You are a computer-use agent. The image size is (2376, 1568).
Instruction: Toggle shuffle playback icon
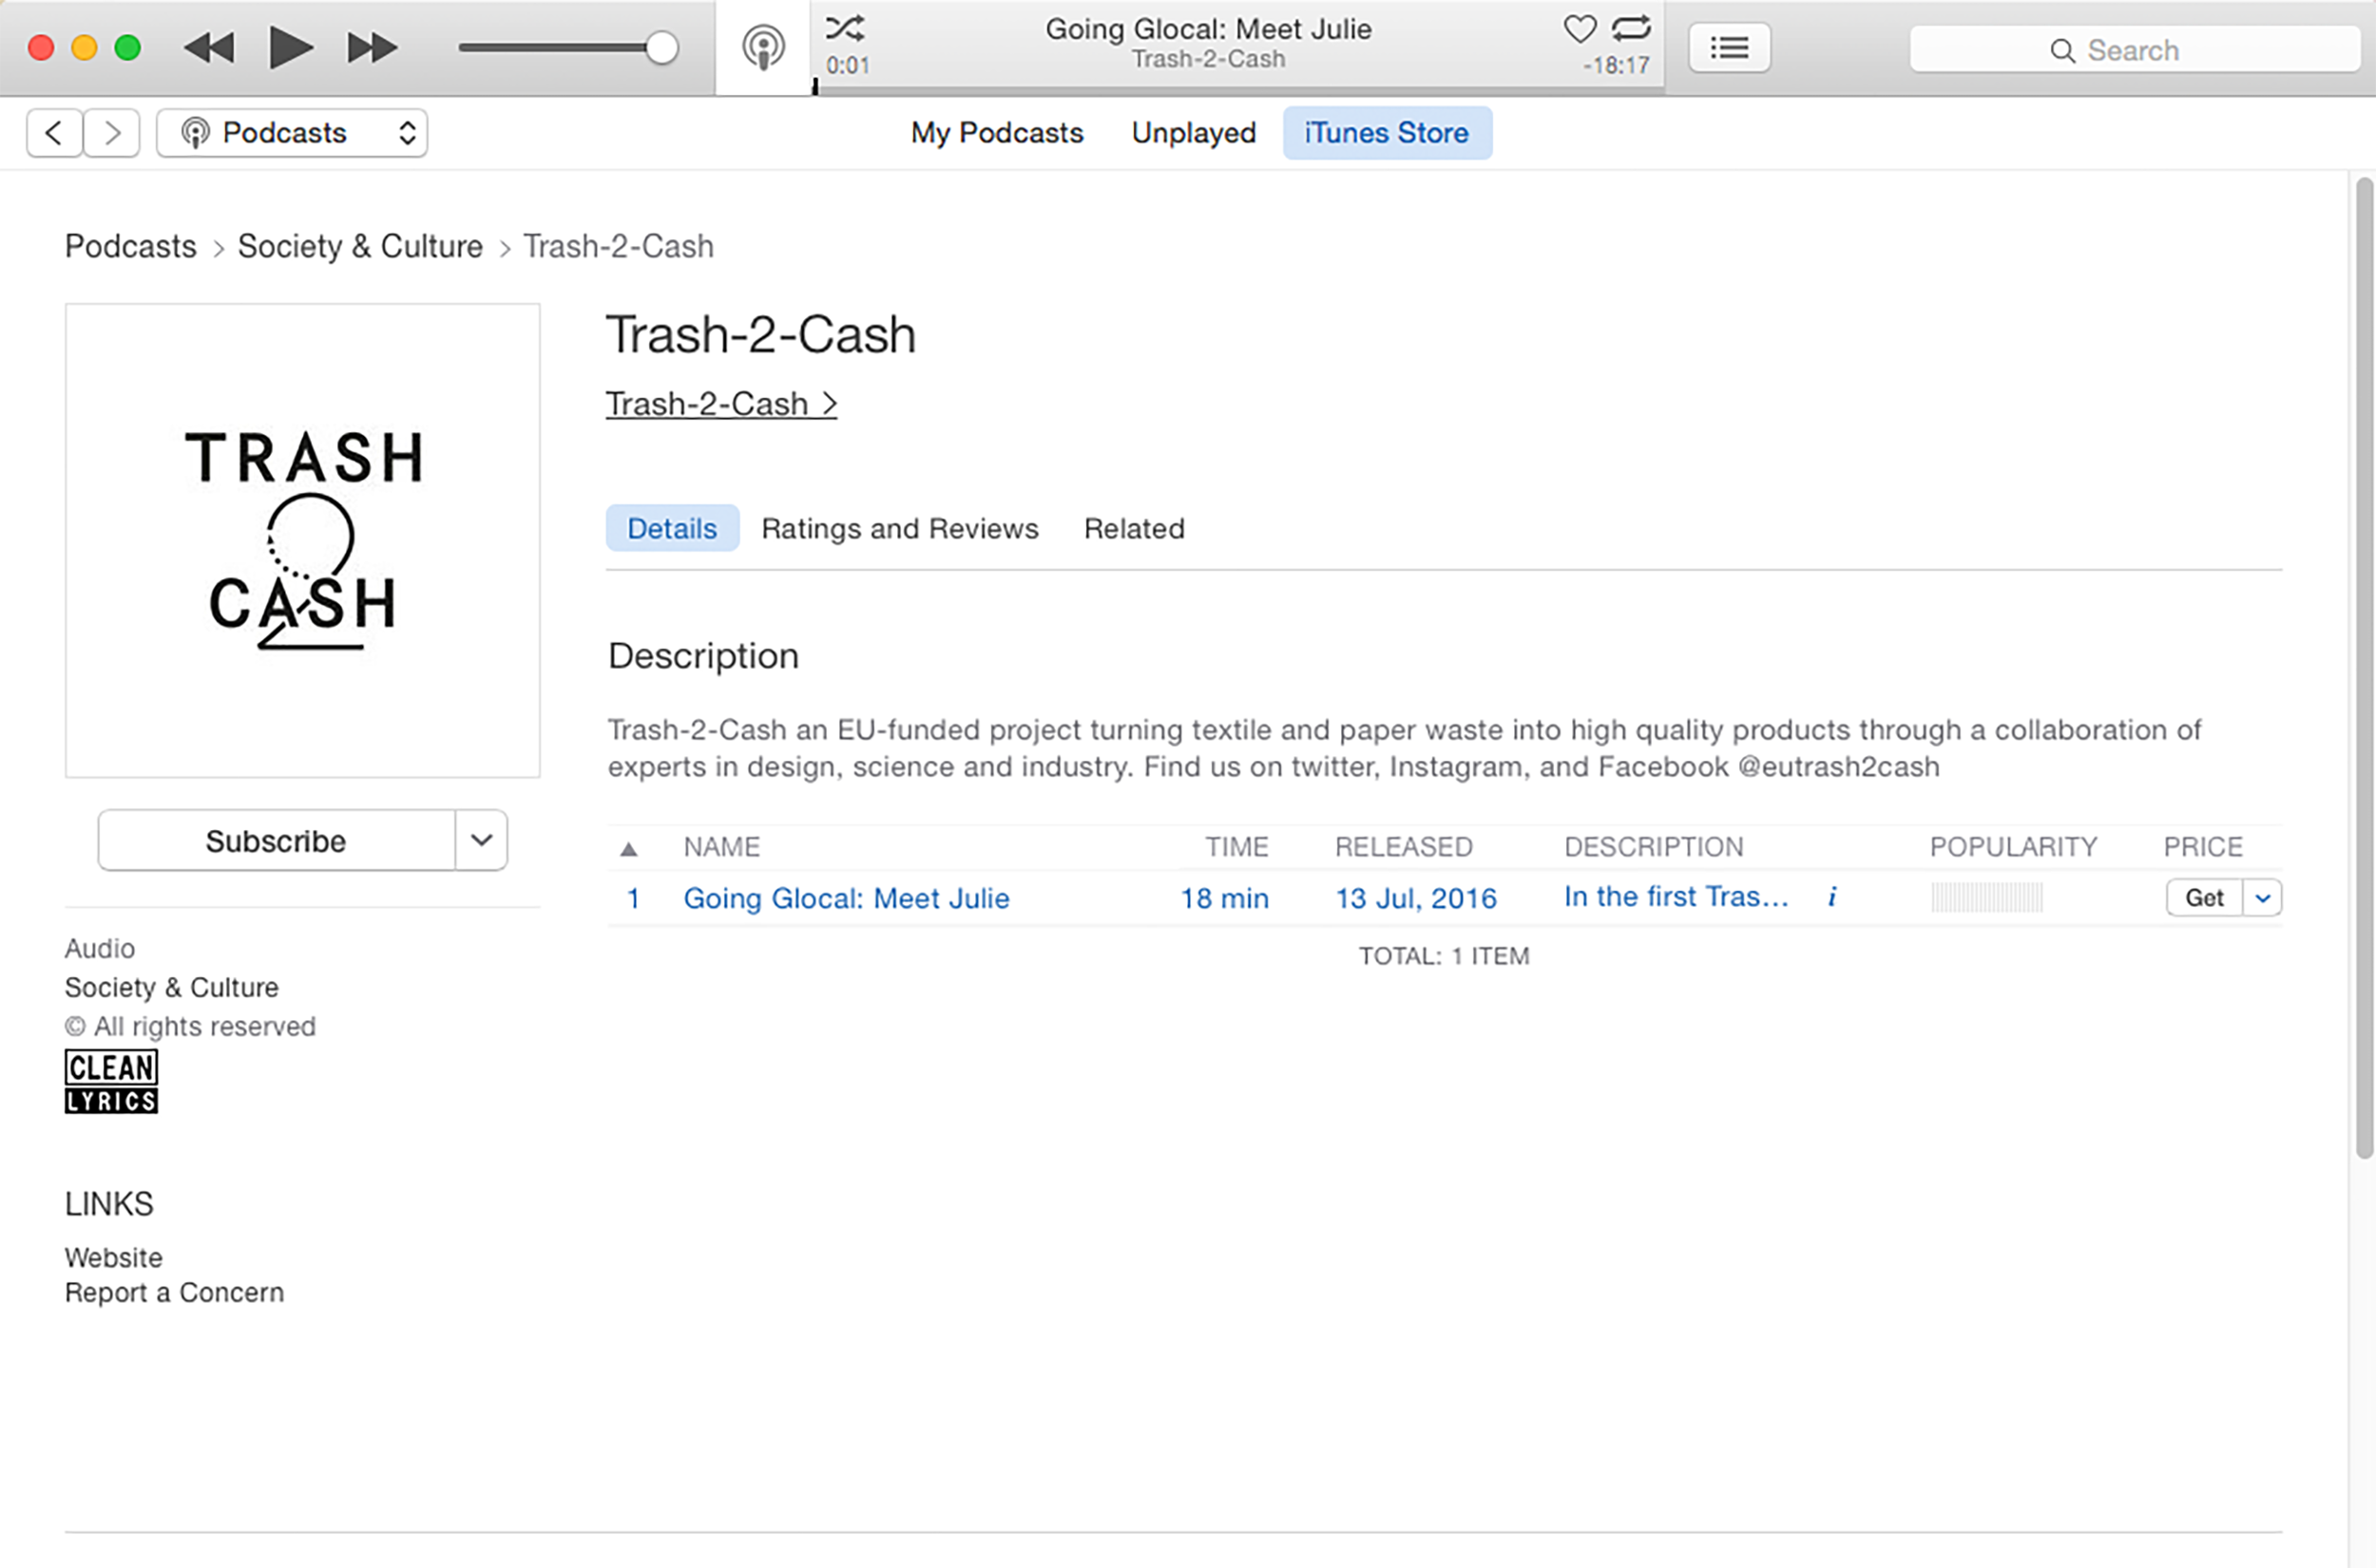(844, 27)
